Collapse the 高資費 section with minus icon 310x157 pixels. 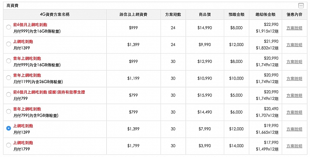[301, 6]
